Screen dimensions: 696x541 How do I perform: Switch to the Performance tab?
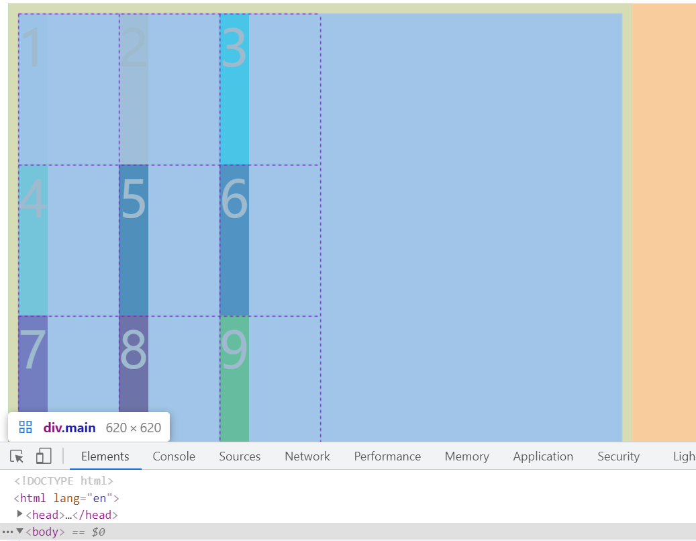(387, 456)
